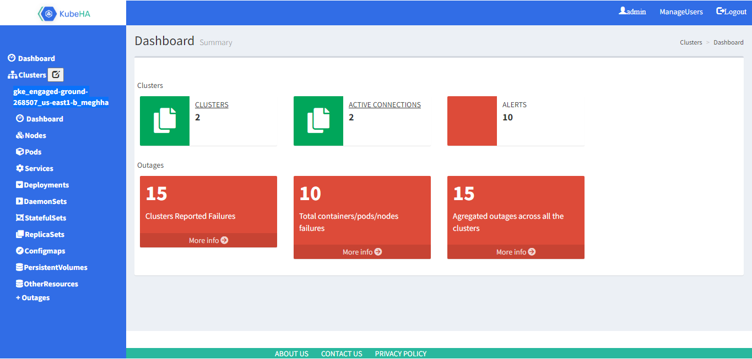Click the Logout arrow icon
The image size is (752, 359).
point(720,11)
